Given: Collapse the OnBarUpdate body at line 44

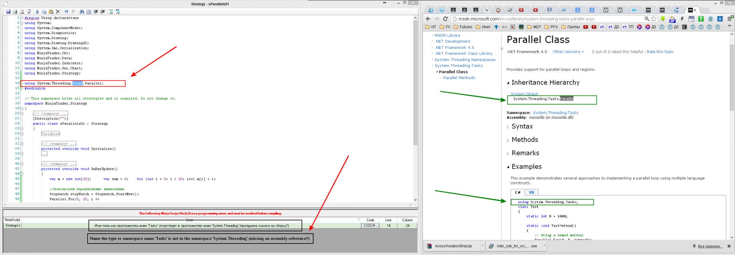Looking at the screenshot, I should tap(22, 174).
